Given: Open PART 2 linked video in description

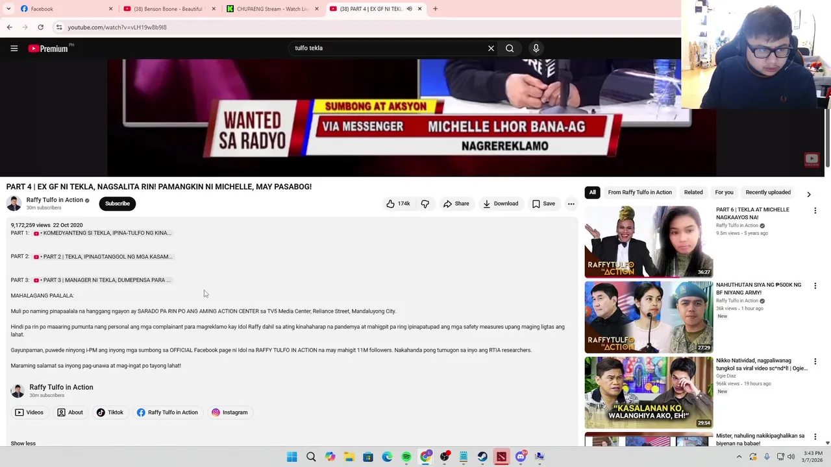Looking at the screenshot, I should coord(103,256).
